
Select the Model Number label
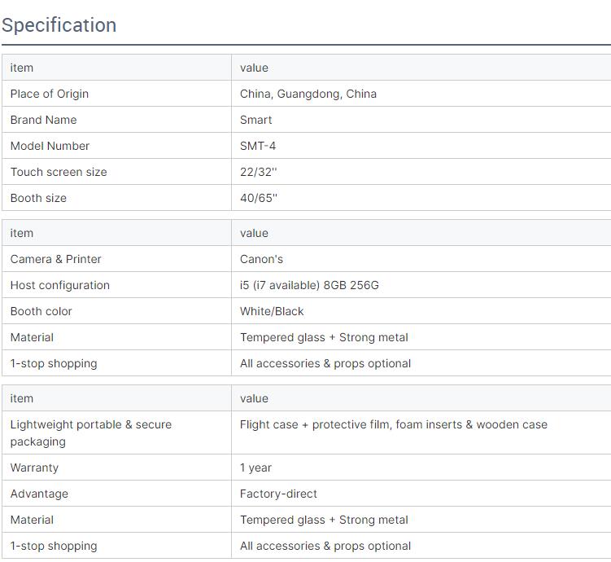pyautogui.click(x=50, y=146)
